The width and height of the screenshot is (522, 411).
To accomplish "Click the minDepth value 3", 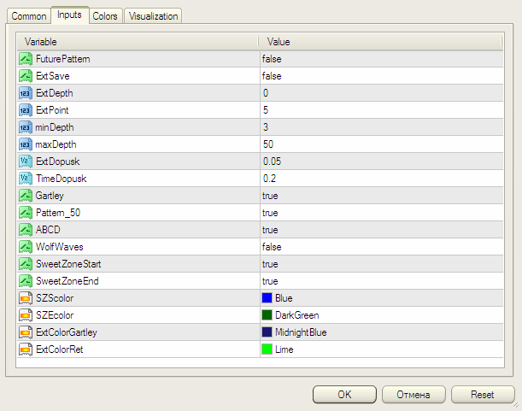I will pos(266,127).
